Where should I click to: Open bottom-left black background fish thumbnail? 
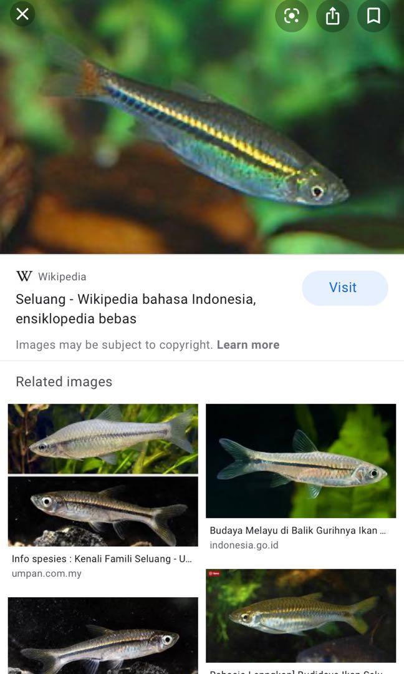103,635
